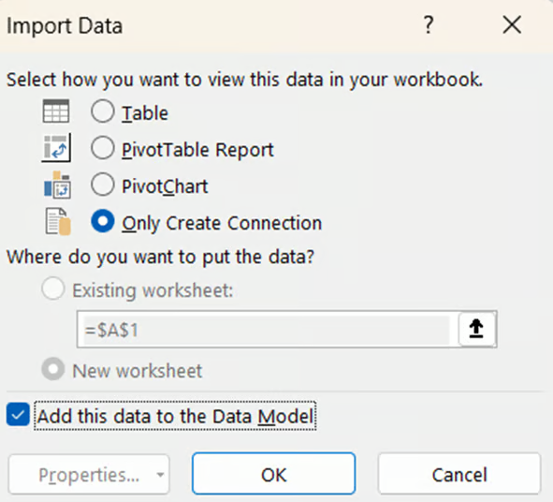Close the Import Data dialog

(x=512, y=24)
